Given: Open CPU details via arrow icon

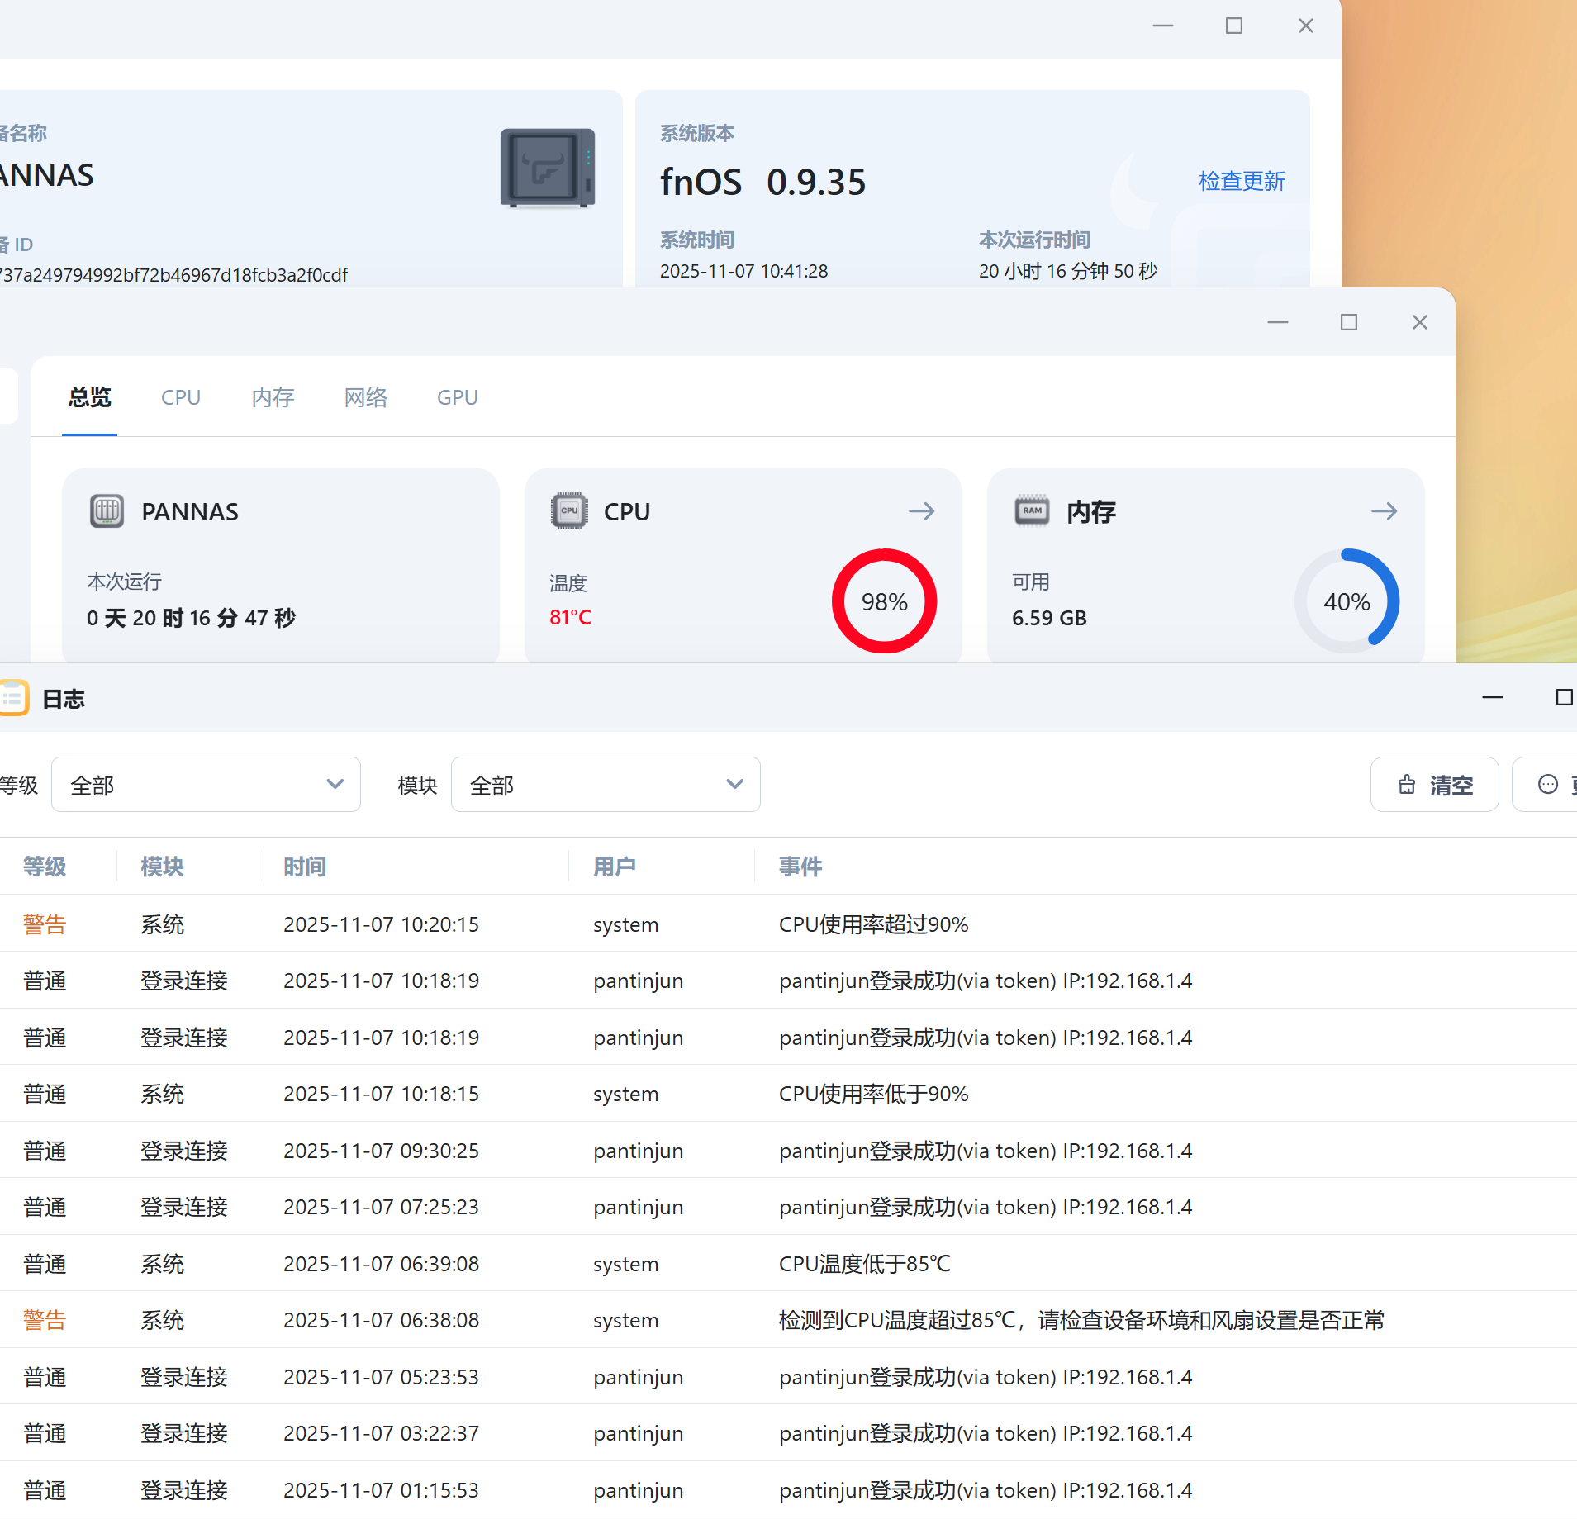Looking at the screenshot, I should 921,511.
